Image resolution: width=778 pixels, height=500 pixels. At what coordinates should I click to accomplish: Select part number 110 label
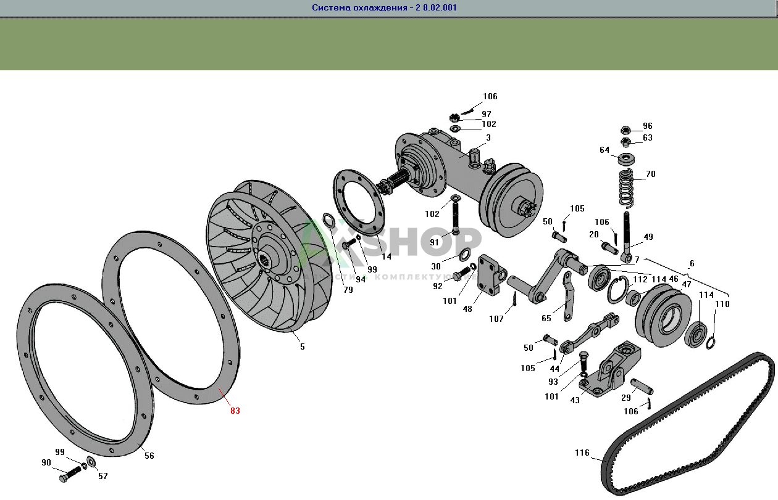[722, 304]
